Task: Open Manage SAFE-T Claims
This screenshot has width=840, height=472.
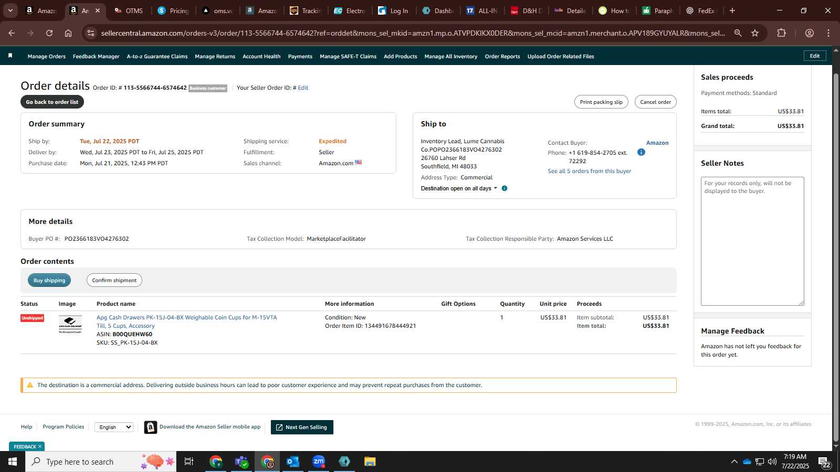Action: click(x=348, y=56)
